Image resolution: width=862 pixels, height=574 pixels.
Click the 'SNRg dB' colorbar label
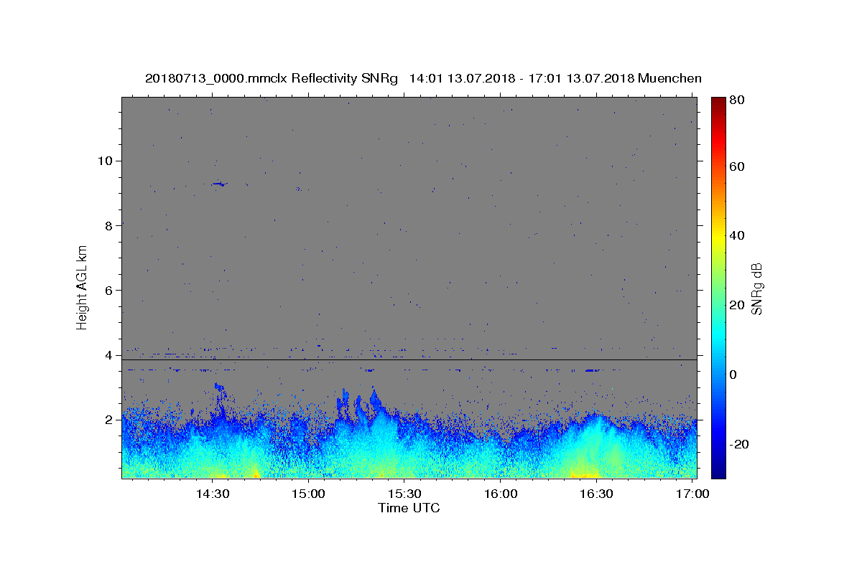click(756, 289)
